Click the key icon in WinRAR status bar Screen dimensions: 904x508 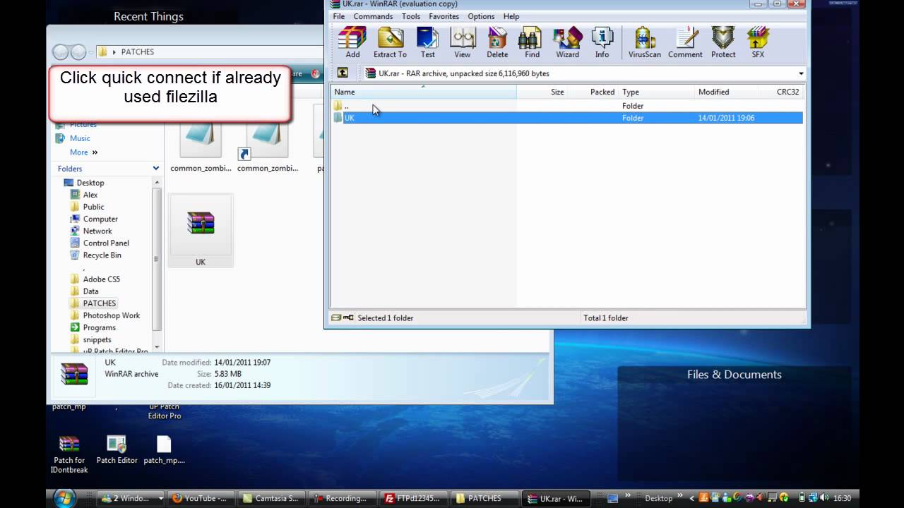point(348,318)
